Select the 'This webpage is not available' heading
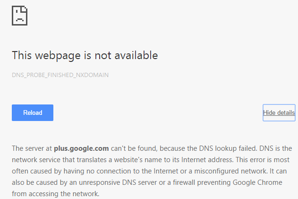The width and height of the screenshot is (298, 199). 85,56
